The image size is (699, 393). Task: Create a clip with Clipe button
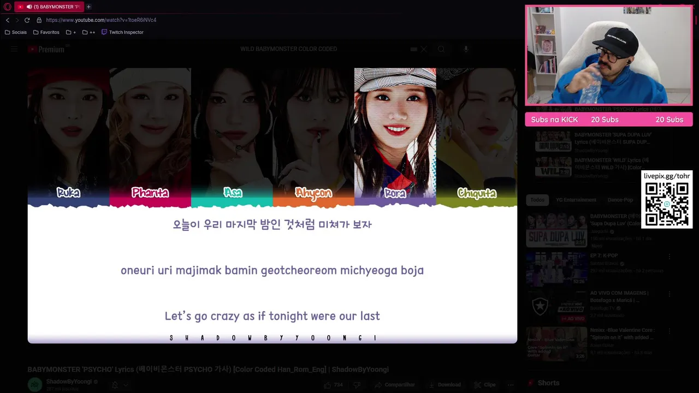484,385
